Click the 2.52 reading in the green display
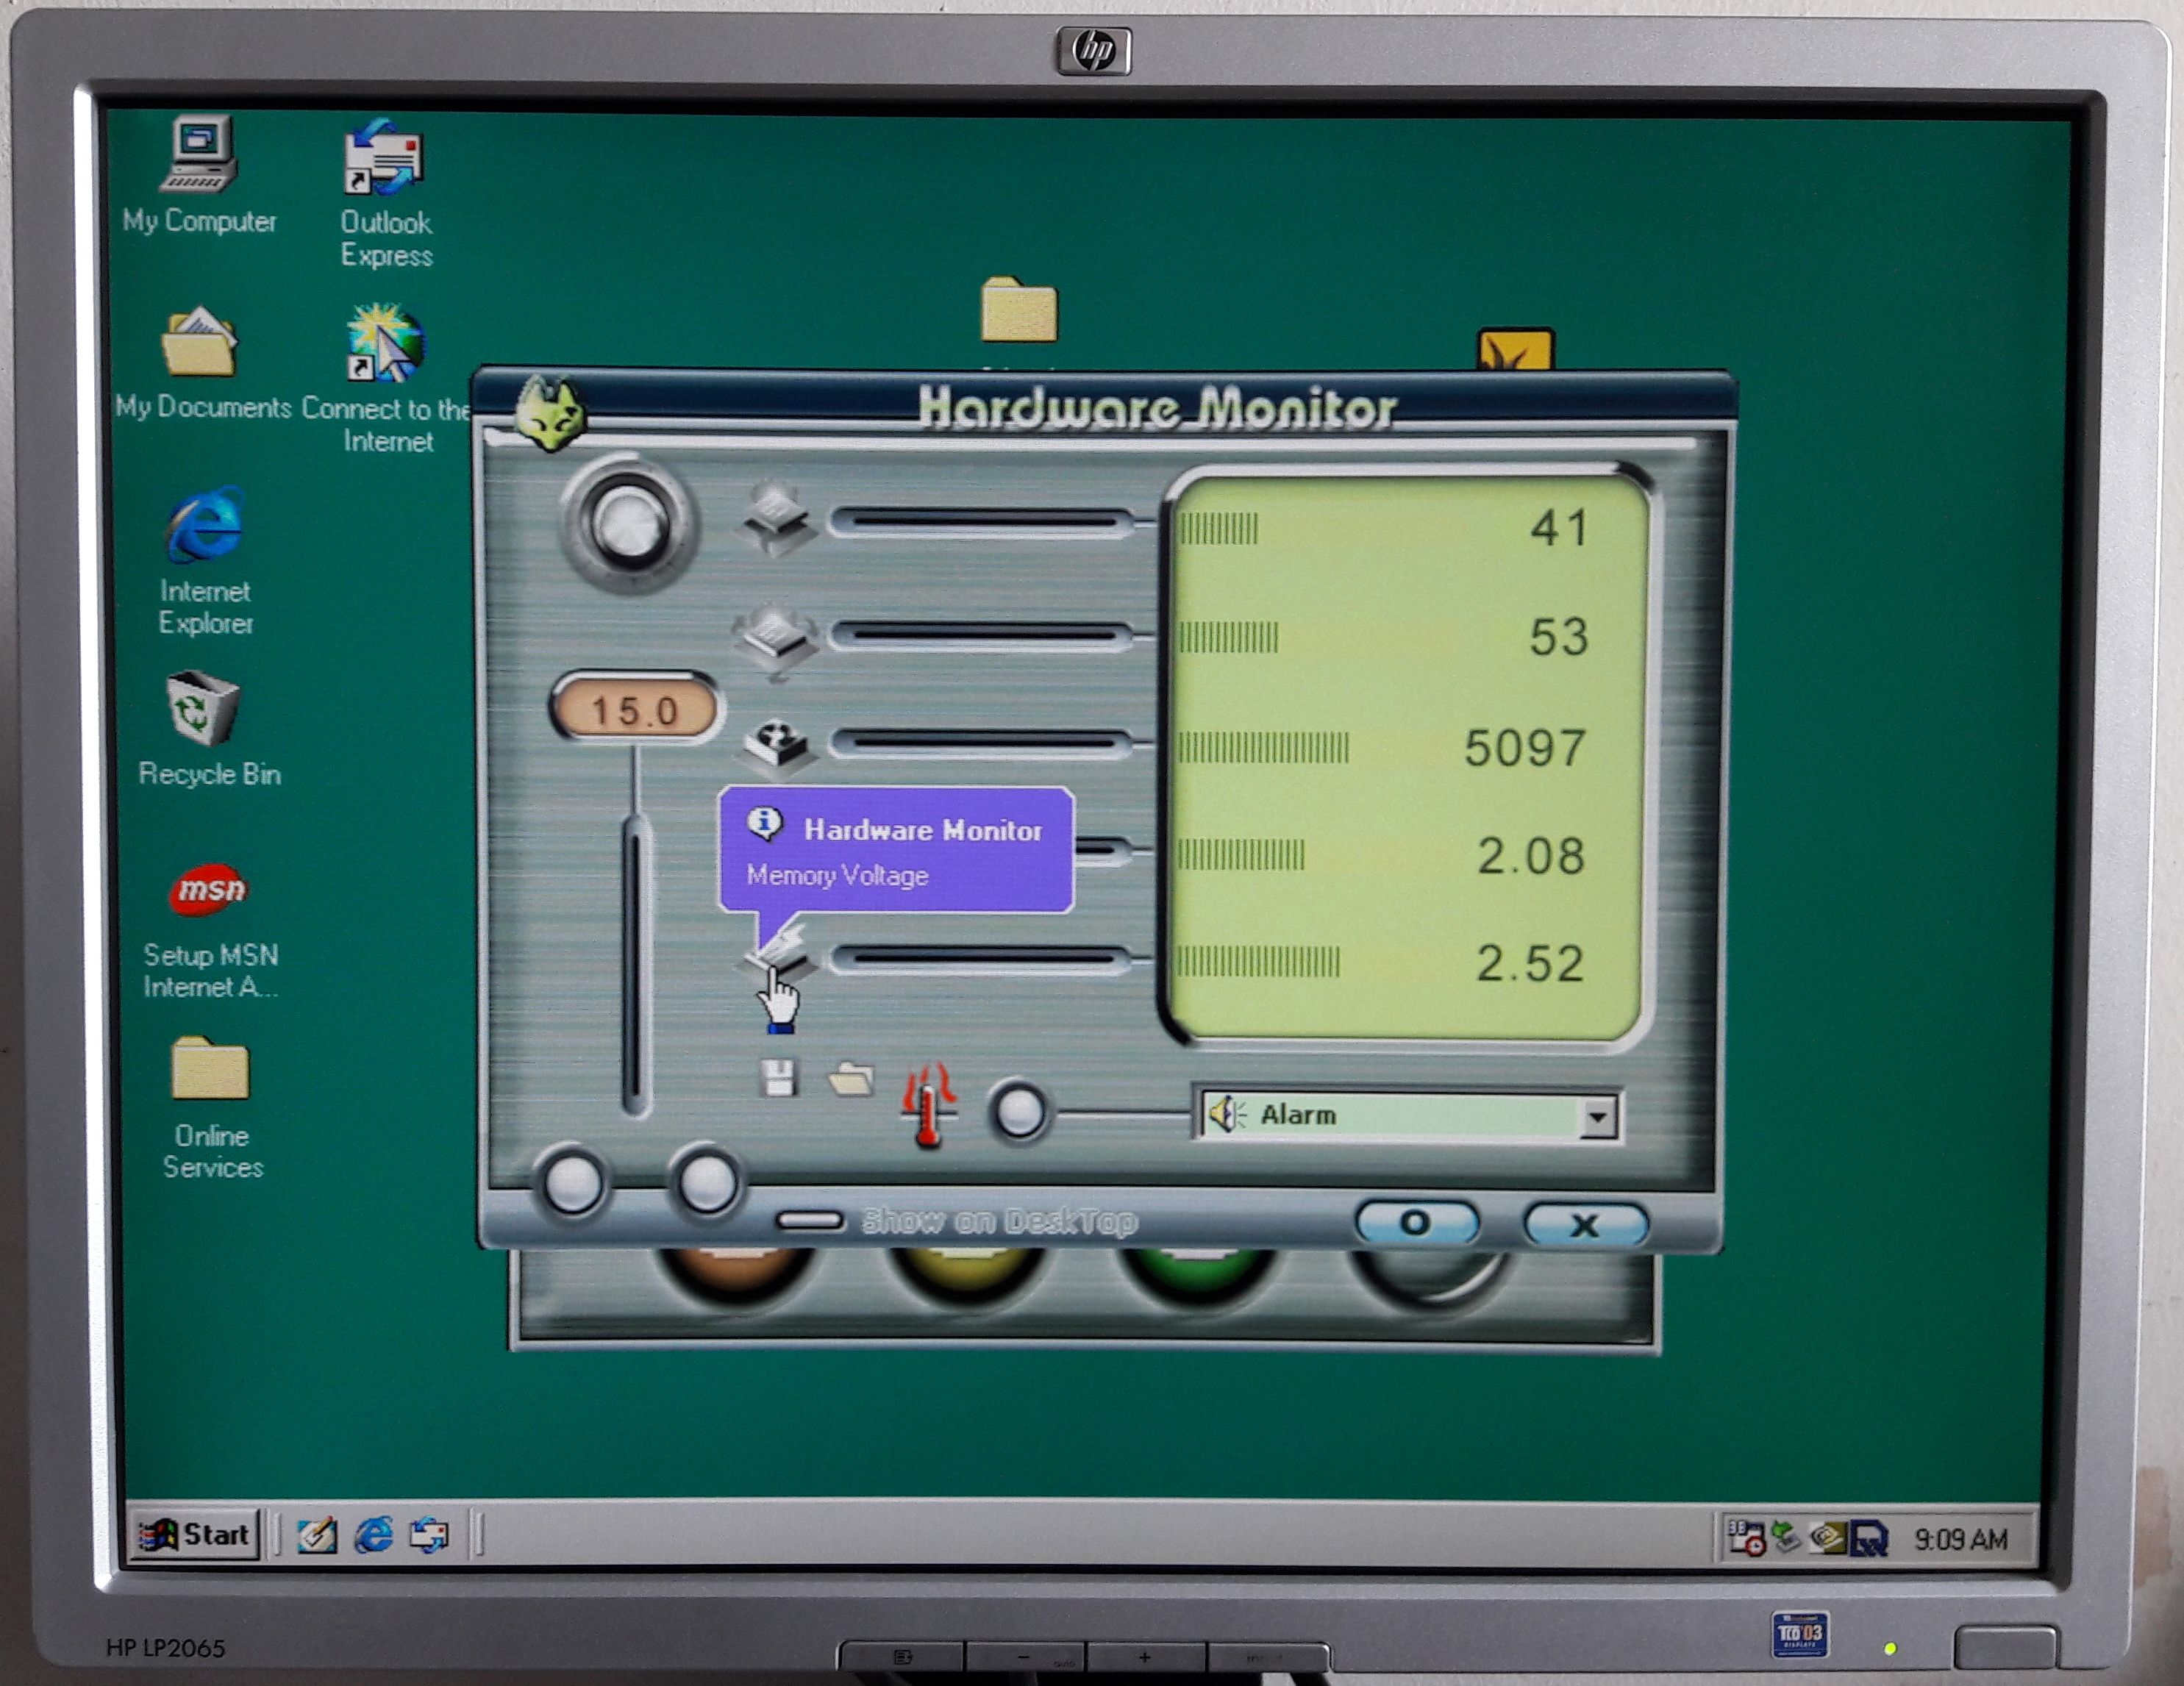 coord(1530,963)
